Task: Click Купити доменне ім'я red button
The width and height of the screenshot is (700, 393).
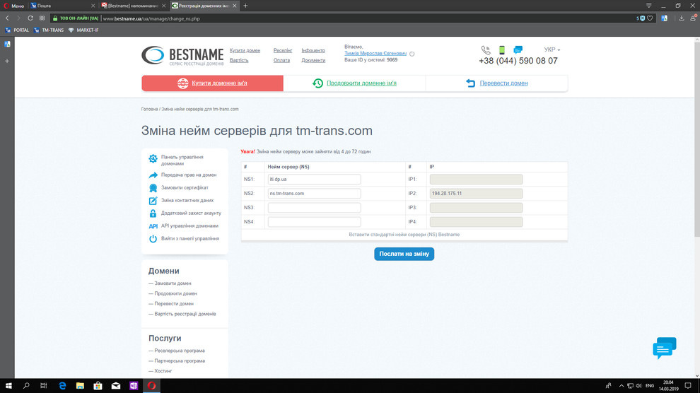Action: click(213, 83)
